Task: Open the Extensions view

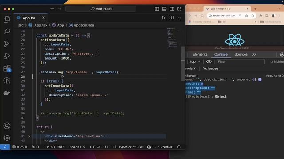Action: [7, 68]
